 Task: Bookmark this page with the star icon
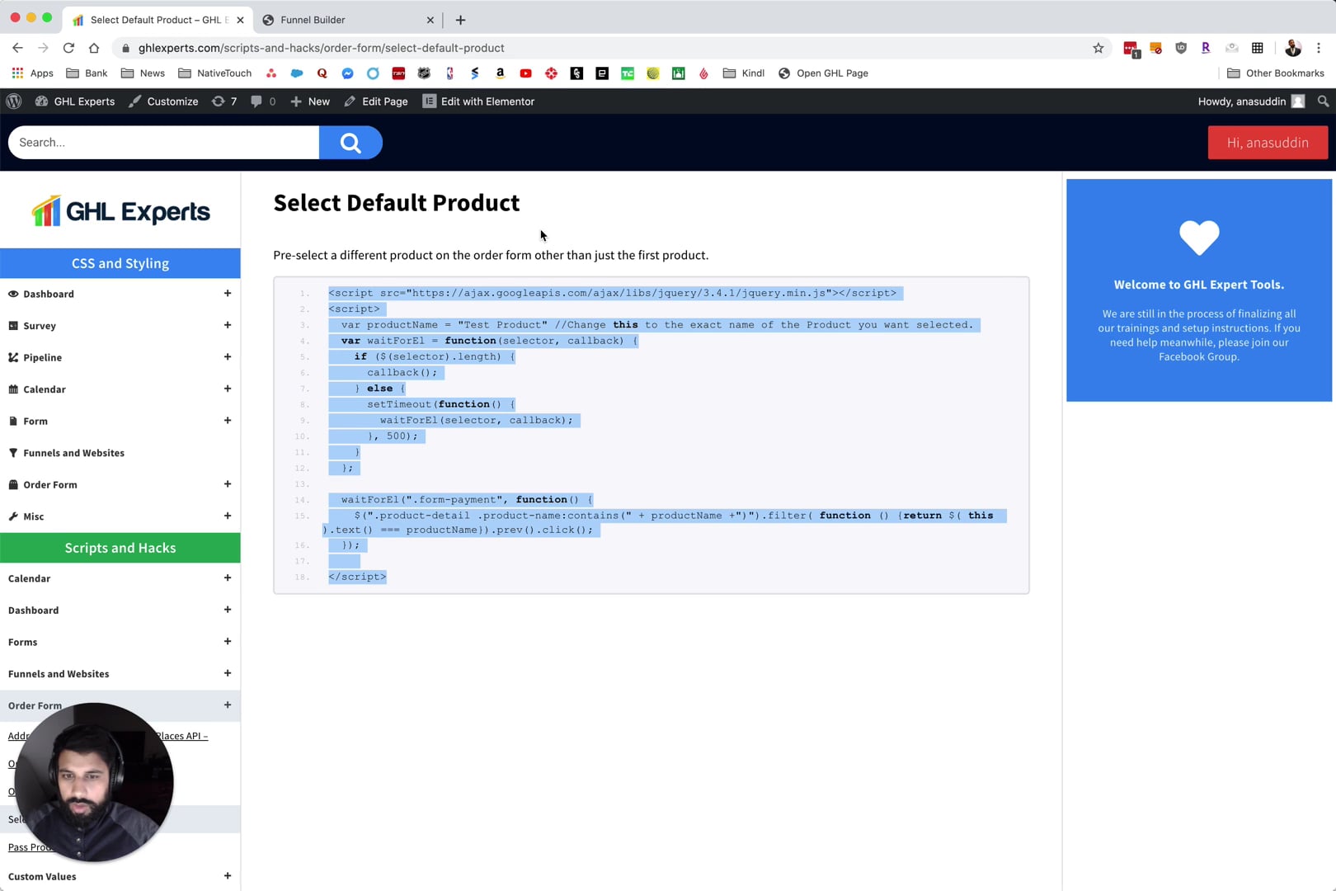(x=1098, y=48)
